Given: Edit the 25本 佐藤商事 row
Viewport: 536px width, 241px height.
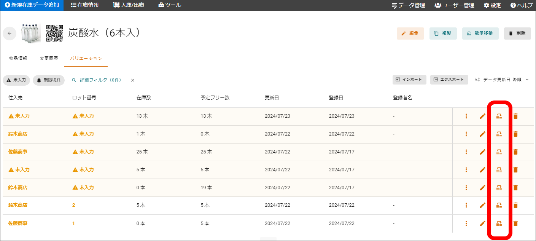Looking at the screenshot, I should tap(482, 152).
